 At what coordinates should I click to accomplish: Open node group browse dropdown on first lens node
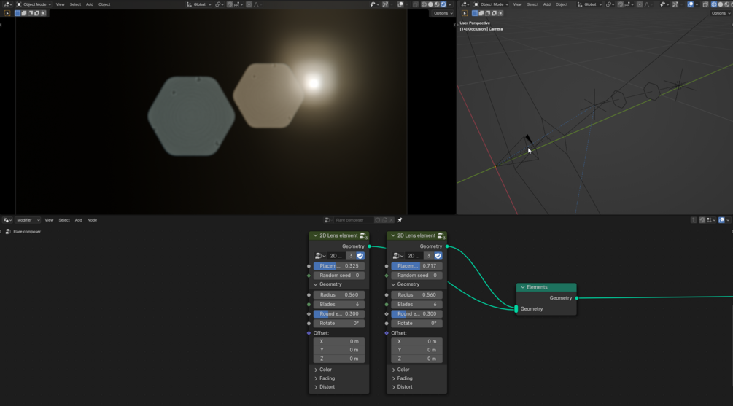click(320, 256)
